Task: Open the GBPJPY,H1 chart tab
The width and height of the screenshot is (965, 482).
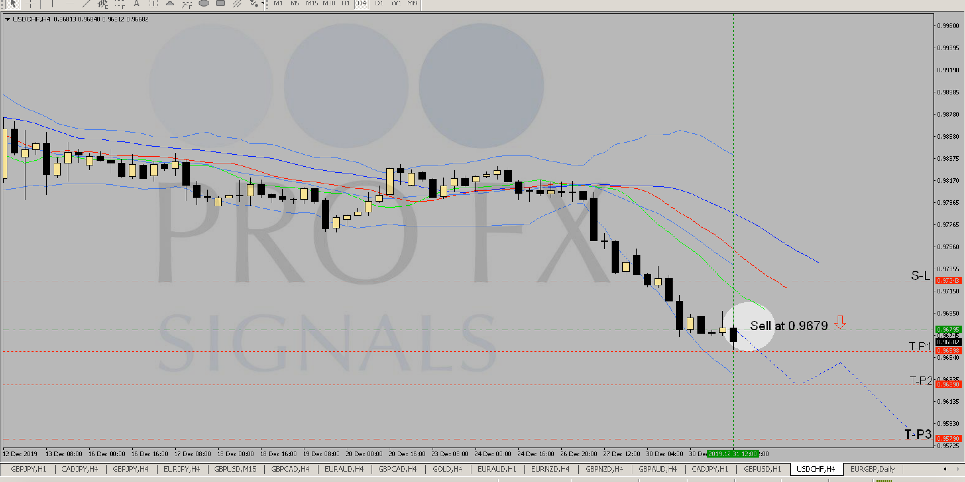Action: (29, 469)
